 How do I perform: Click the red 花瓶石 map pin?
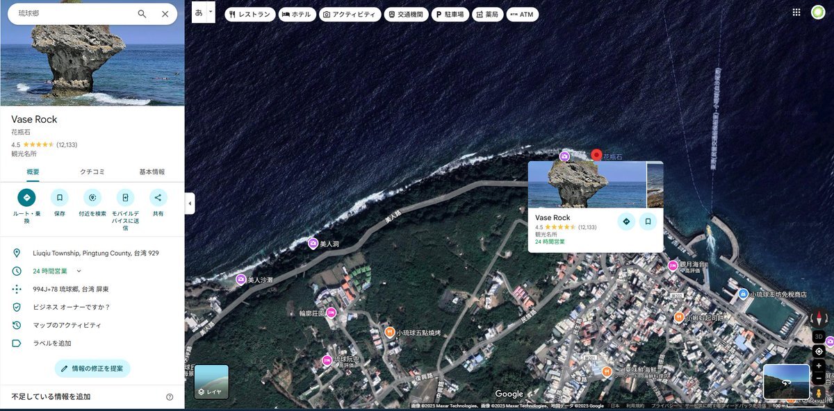(x=596, y=156)
